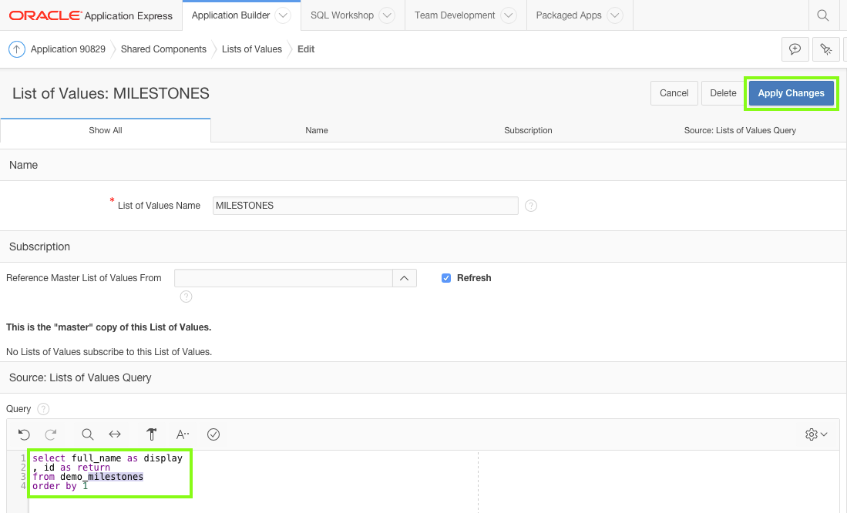Click the Apply Changes button

point(791,93)
